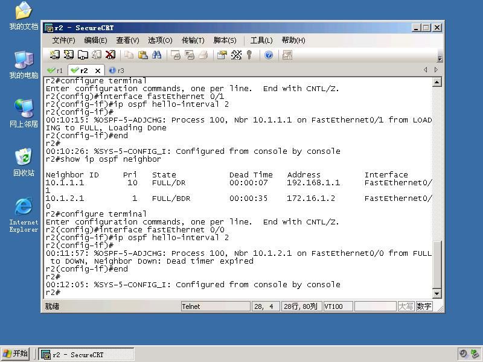Close the r2 session tab
This screenshot has width=483, height=362.
tap(98, 71)
